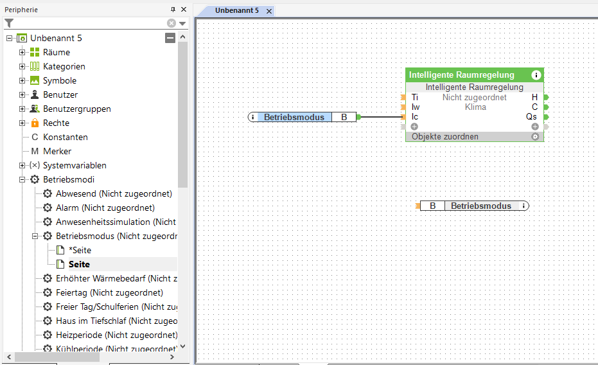Select Erhöhter Wärmebedarf tree item
The height and width of the screenshot is (365, 598).
pos(116,278)
